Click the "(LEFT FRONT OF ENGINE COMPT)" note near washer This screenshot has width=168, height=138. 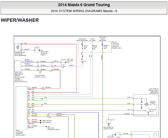click(45, 53)
